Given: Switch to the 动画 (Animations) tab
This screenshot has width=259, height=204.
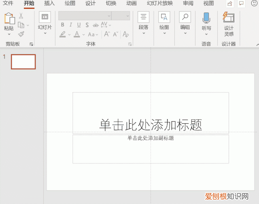Looking at the screenshot, I should point(132,3).
